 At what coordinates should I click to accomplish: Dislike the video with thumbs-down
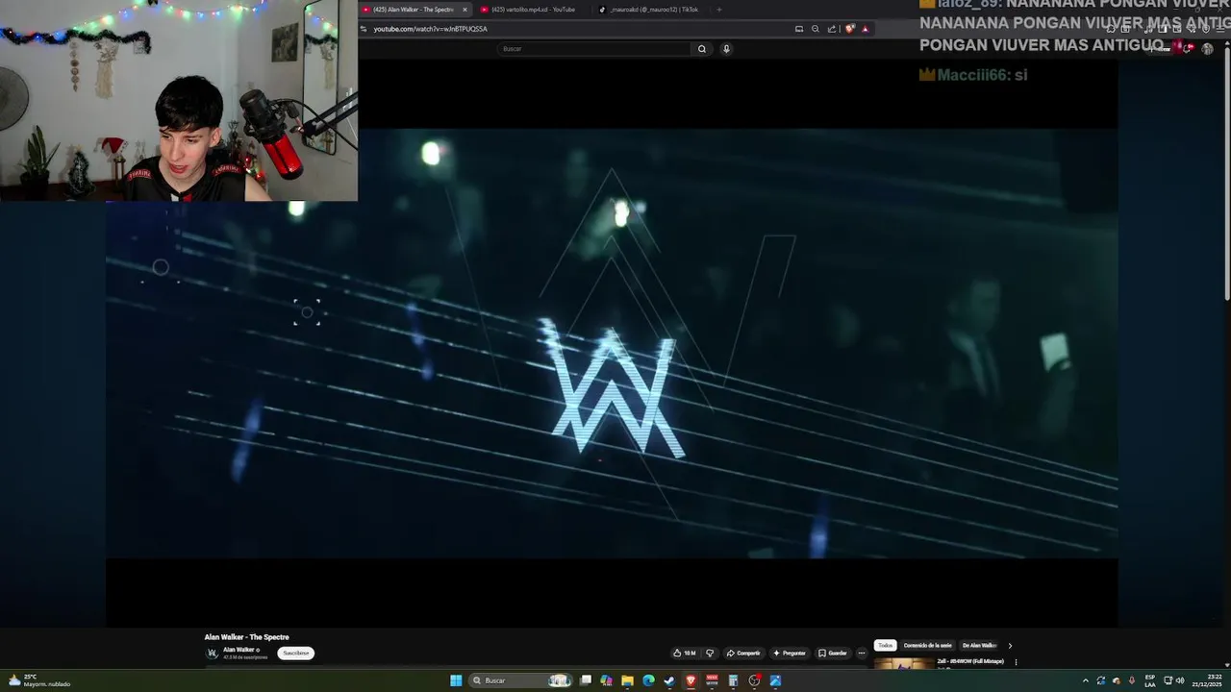point(710,653)
